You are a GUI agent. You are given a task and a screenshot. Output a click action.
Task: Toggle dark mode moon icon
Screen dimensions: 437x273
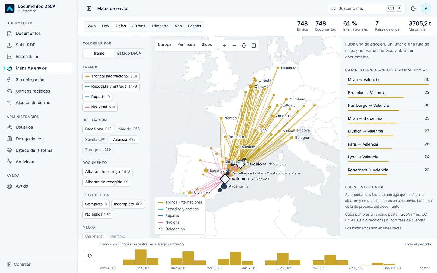[413, 8]
